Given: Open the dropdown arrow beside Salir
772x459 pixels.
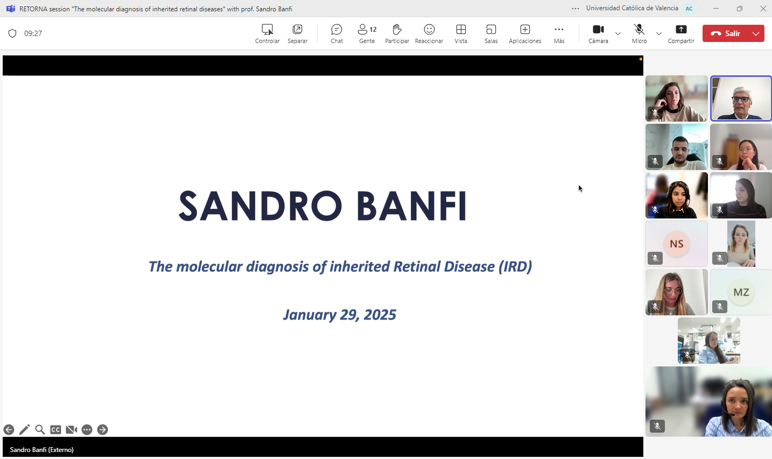Looking at the screenshot, I should point(756,33).
